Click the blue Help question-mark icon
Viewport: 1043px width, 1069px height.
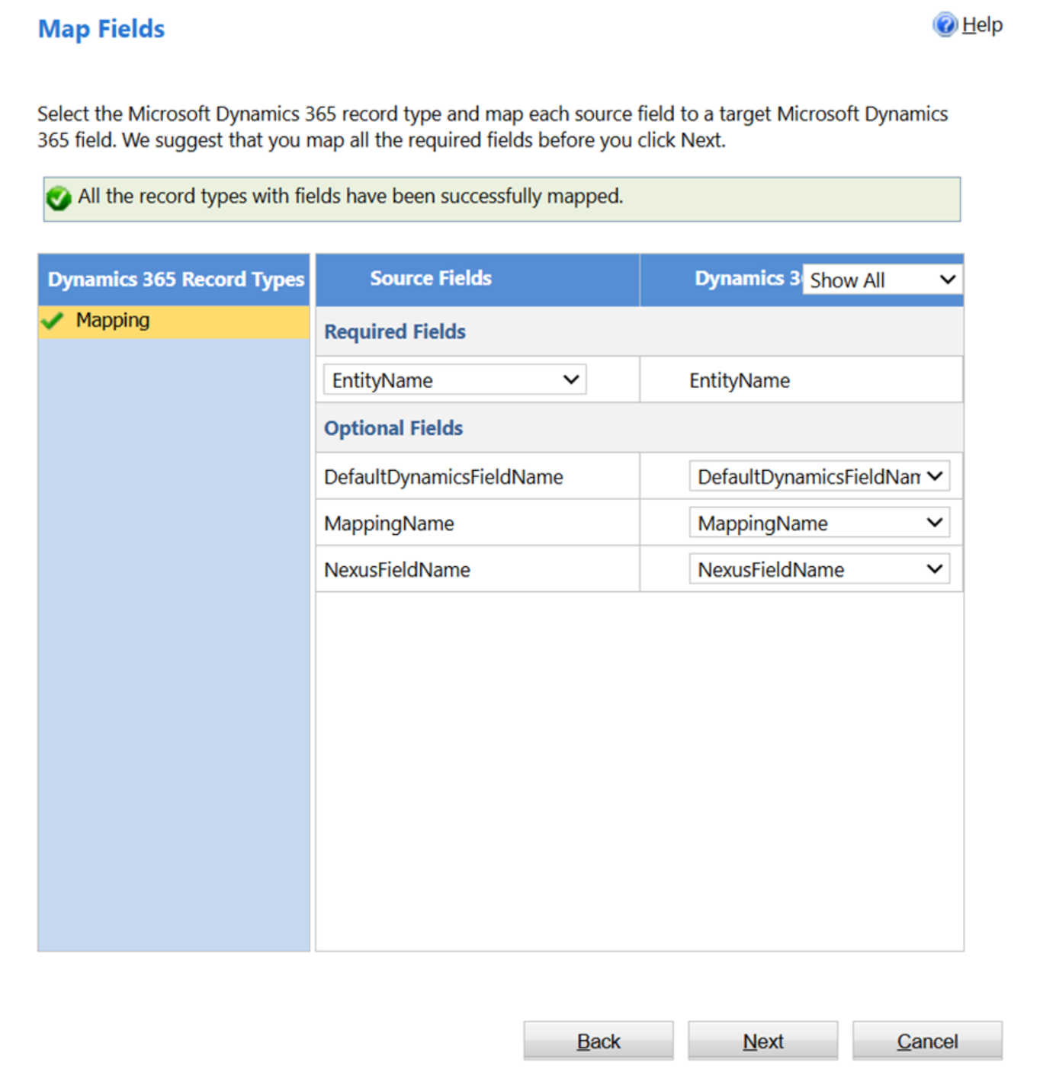pyautogui.click(x=945, y=25)
